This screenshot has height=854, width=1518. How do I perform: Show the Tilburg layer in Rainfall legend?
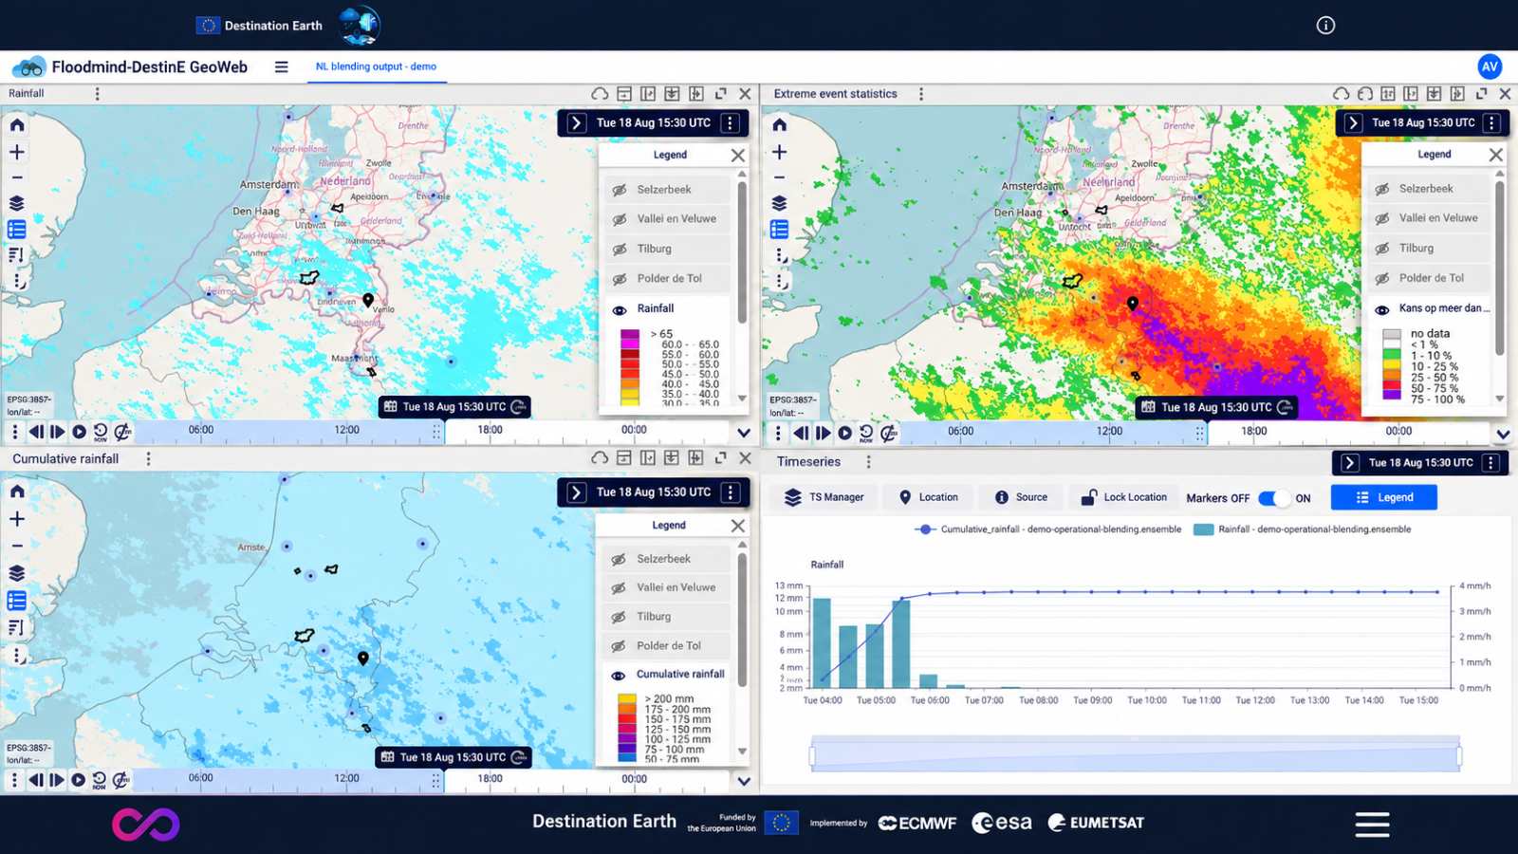pyautogui.click(x=620, y=249)
